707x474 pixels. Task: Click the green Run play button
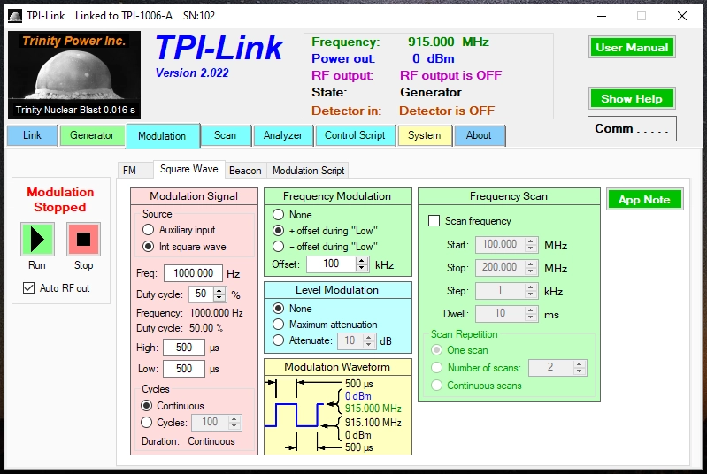coord(37,239)
